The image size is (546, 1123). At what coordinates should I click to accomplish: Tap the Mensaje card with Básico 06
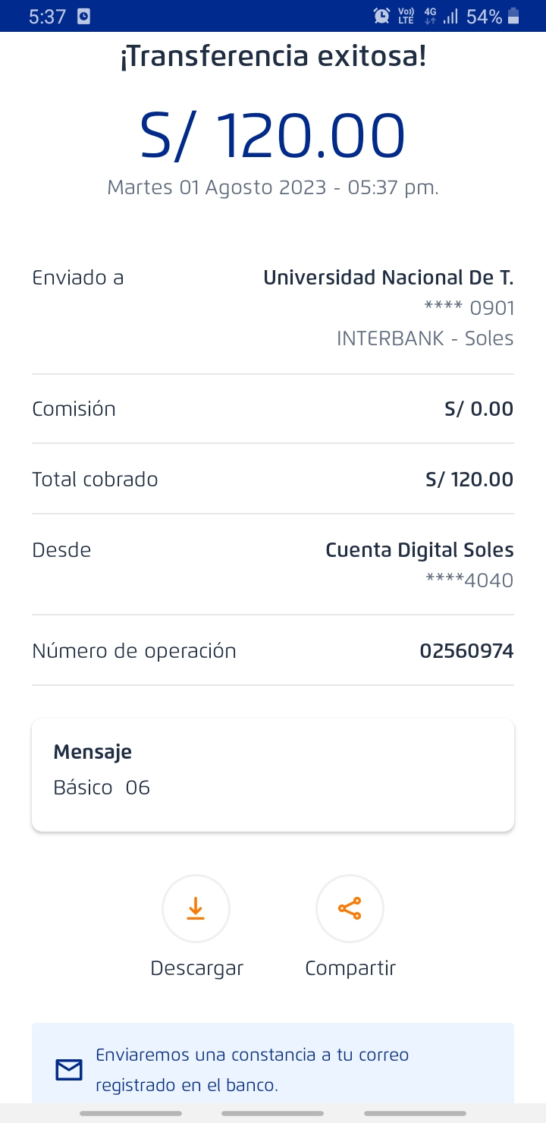point(273,775)
